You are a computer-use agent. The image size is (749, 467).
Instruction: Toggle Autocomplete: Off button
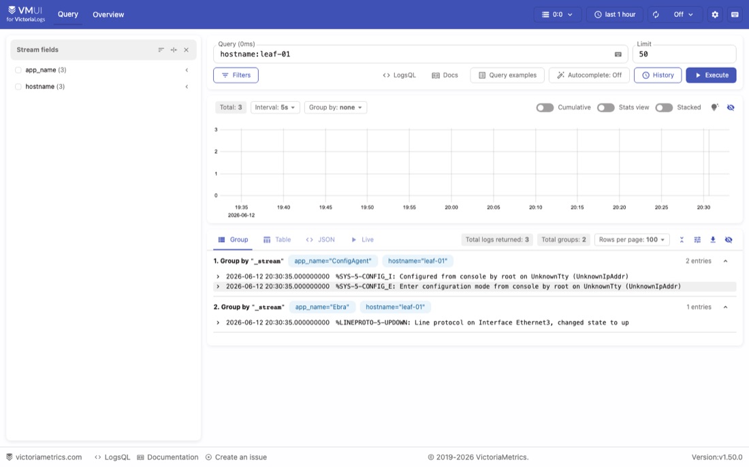click(590, 75)
